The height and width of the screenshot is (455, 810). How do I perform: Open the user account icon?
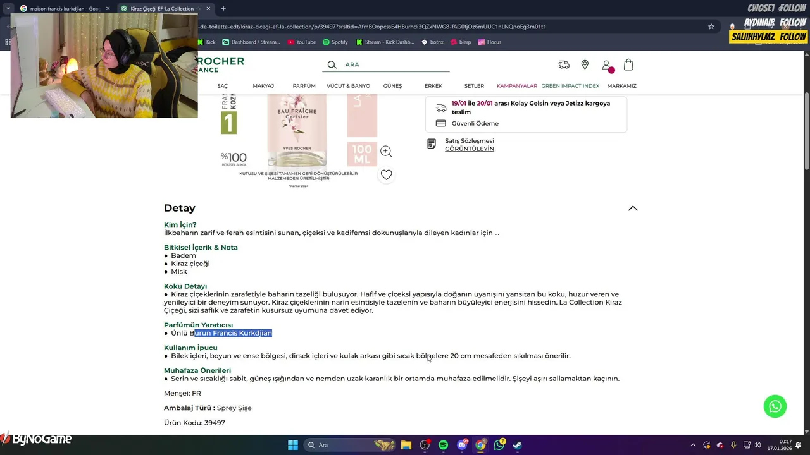(606, 65)
